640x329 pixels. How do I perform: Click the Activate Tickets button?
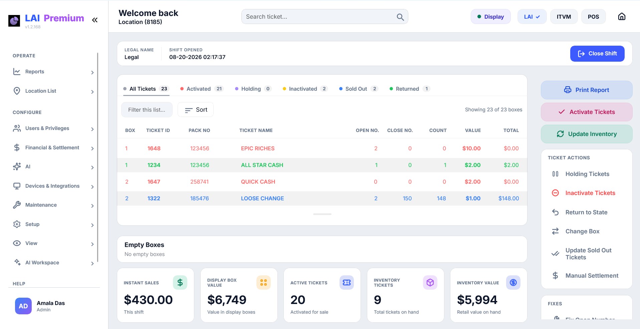coord(587,112)
